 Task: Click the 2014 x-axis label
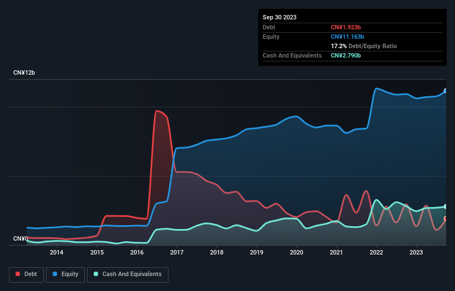pos(57,252)
